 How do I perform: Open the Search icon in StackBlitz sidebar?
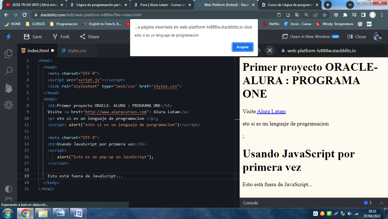(9, 71)
